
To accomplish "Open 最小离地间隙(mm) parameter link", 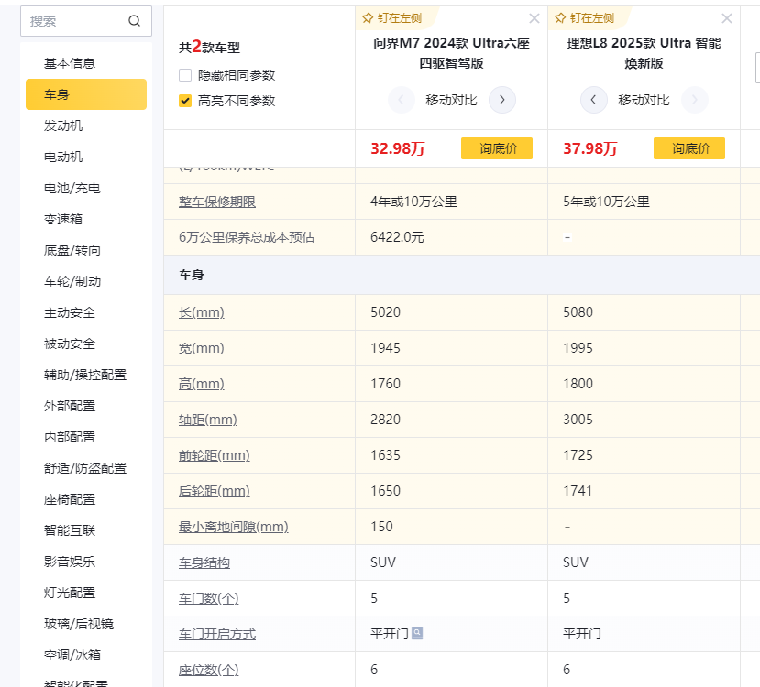I will [x=233, y=527].
